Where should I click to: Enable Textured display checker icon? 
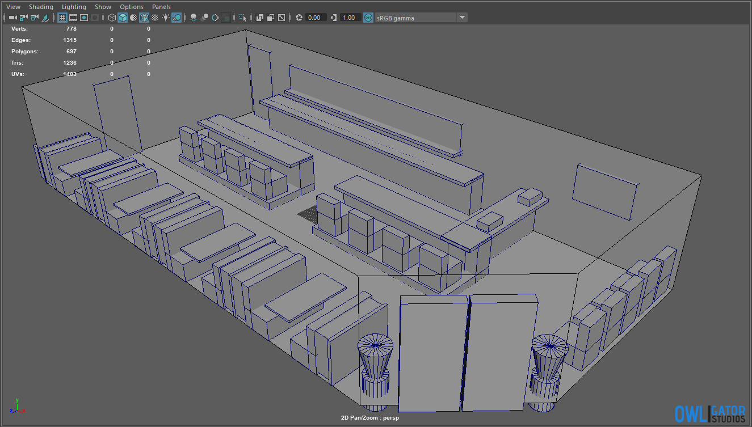tap(155, 18)
